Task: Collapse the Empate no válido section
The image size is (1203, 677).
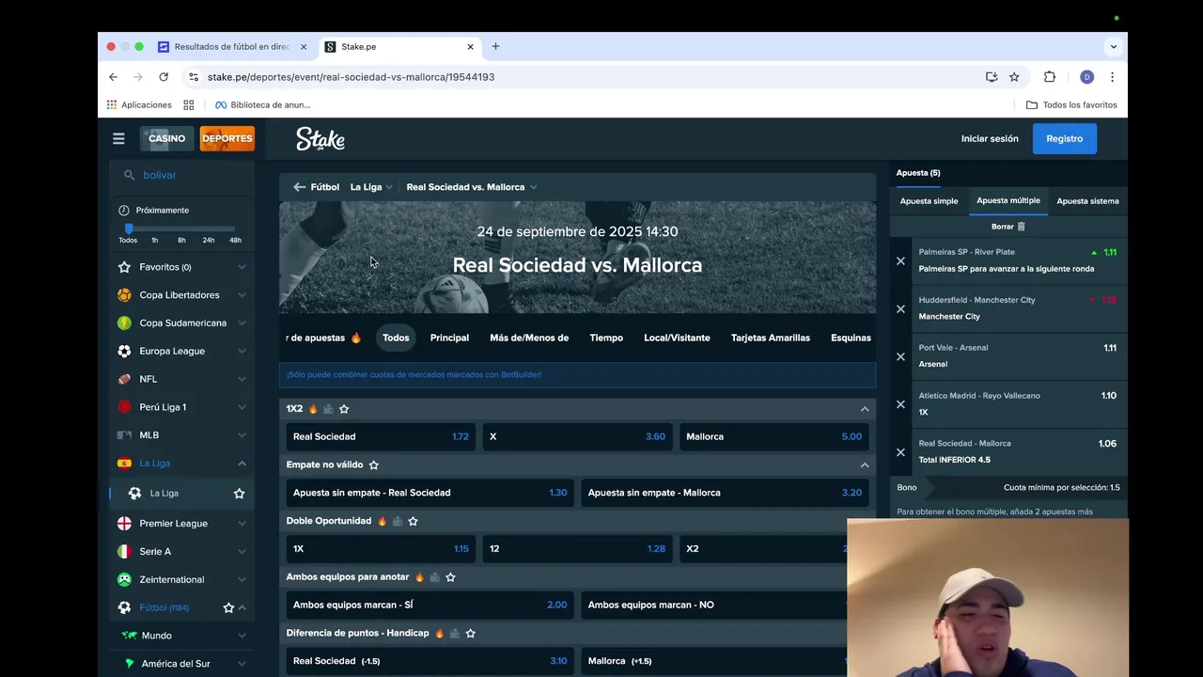Action: [x=865, y=464]
